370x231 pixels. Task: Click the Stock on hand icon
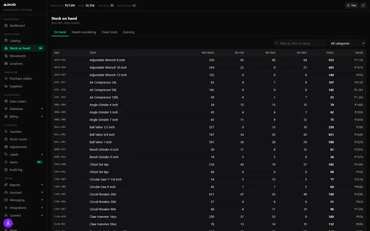(x=6, y=48)
